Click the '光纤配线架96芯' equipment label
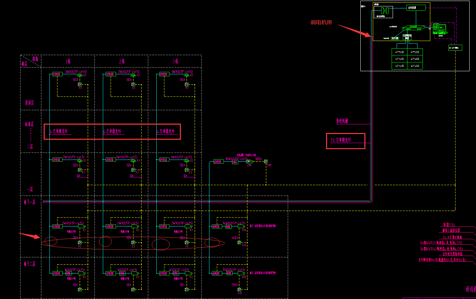 442,260
